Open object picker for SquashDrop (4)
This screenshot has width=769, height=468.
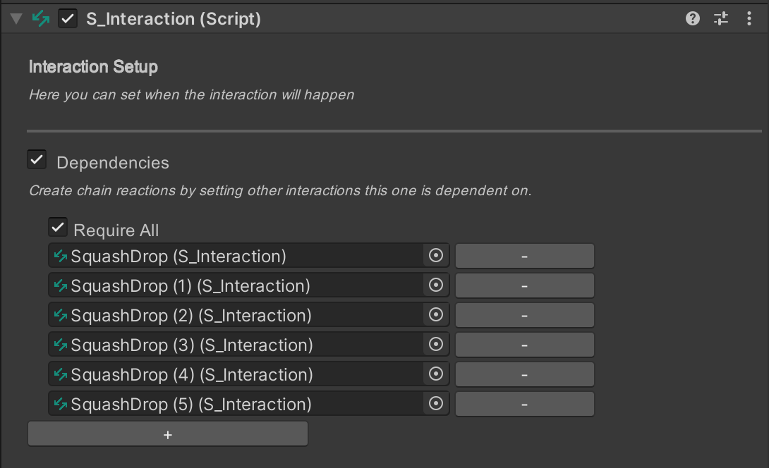[x=436, y=374]
